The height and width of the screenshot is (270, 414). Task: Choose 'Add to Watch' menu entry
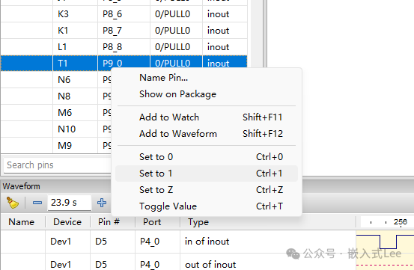pos(206,117)
